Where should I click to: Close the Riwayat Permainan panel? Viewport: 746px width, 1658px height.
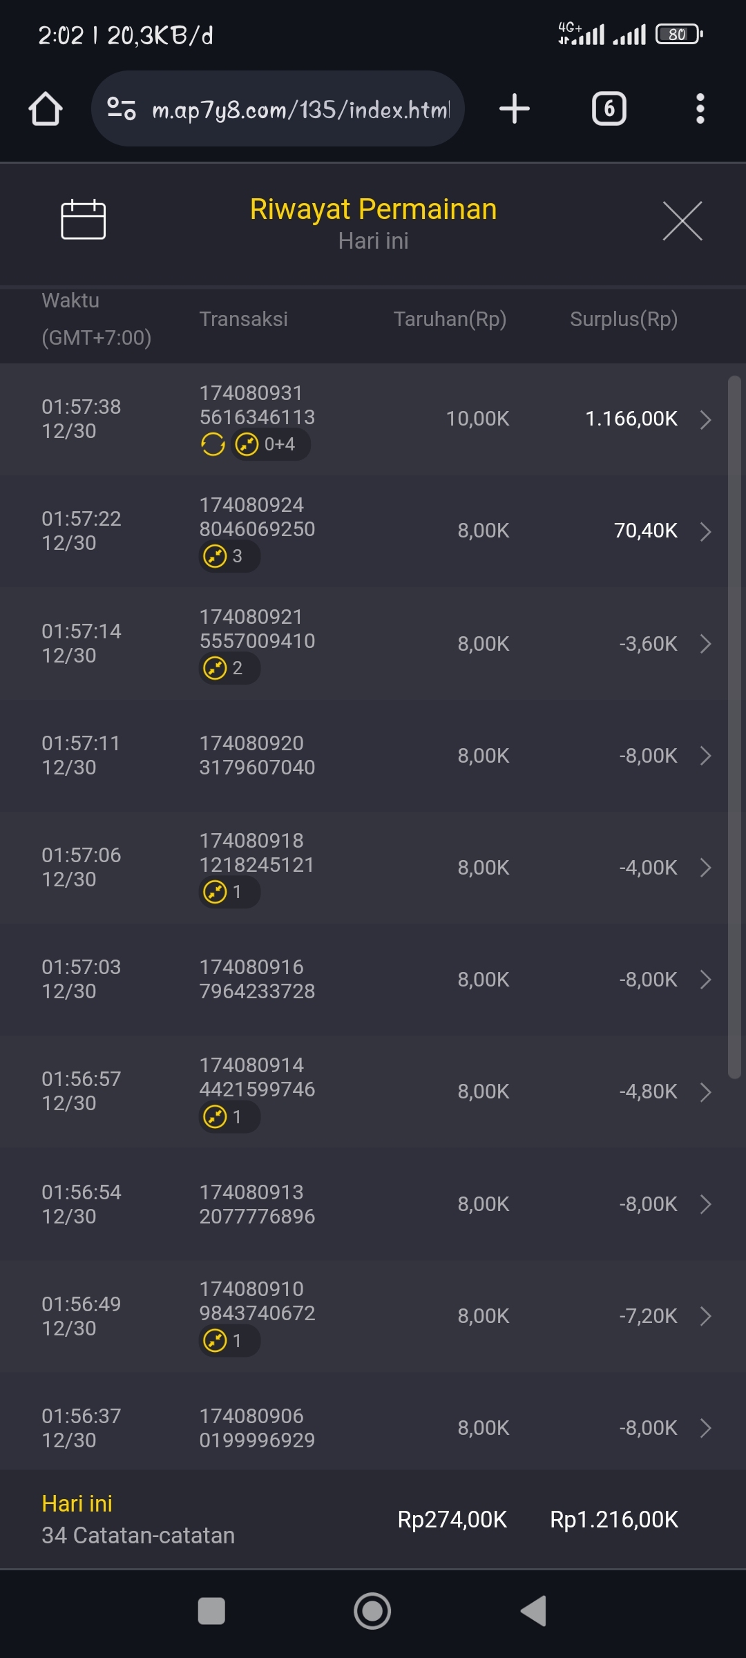[x=682, y=221]
